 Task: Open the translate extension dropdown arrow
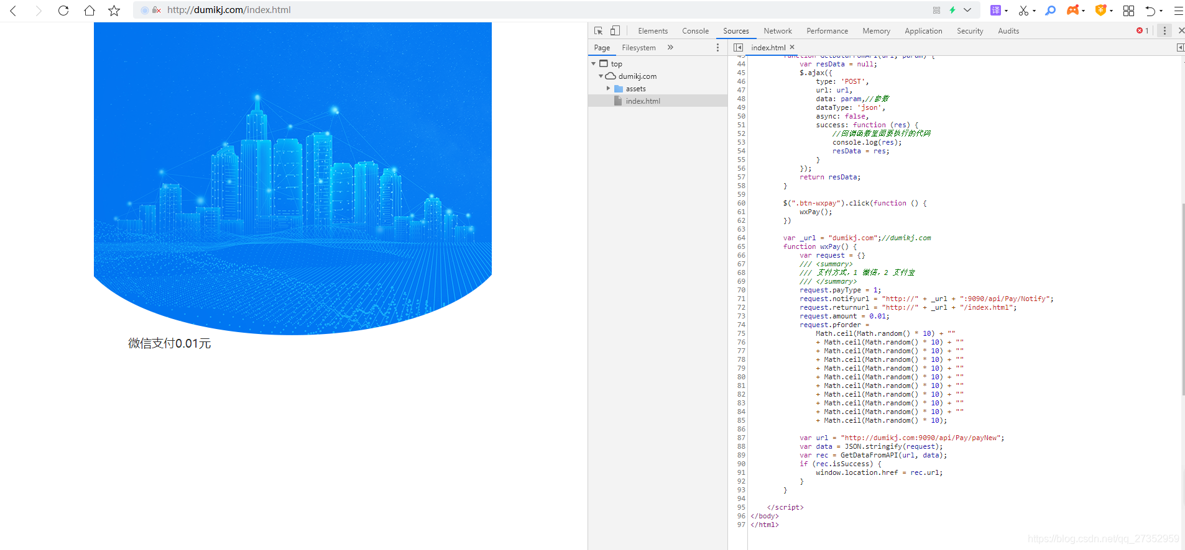coord(1006,11)
